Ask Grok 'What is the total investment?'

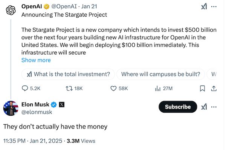[68, 74]
